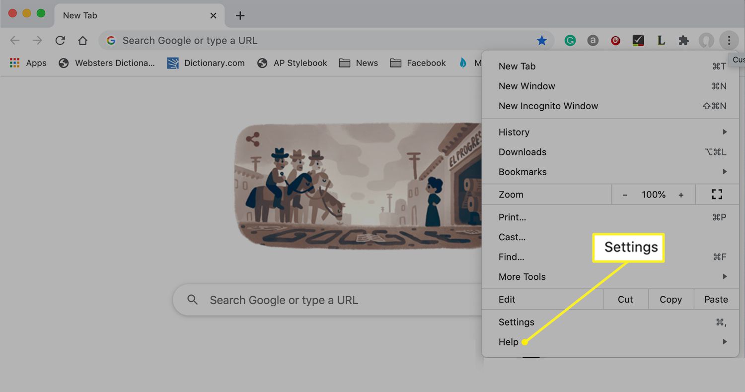Close the New Tab tab
This screenshot has height=392, width=745.
point(213,15)
